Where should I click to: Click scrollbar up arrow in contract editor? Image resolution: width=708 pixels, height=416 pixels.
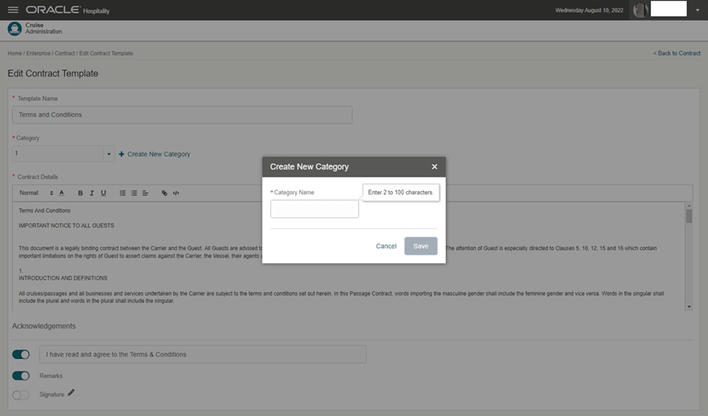click(x=689, y=205)
